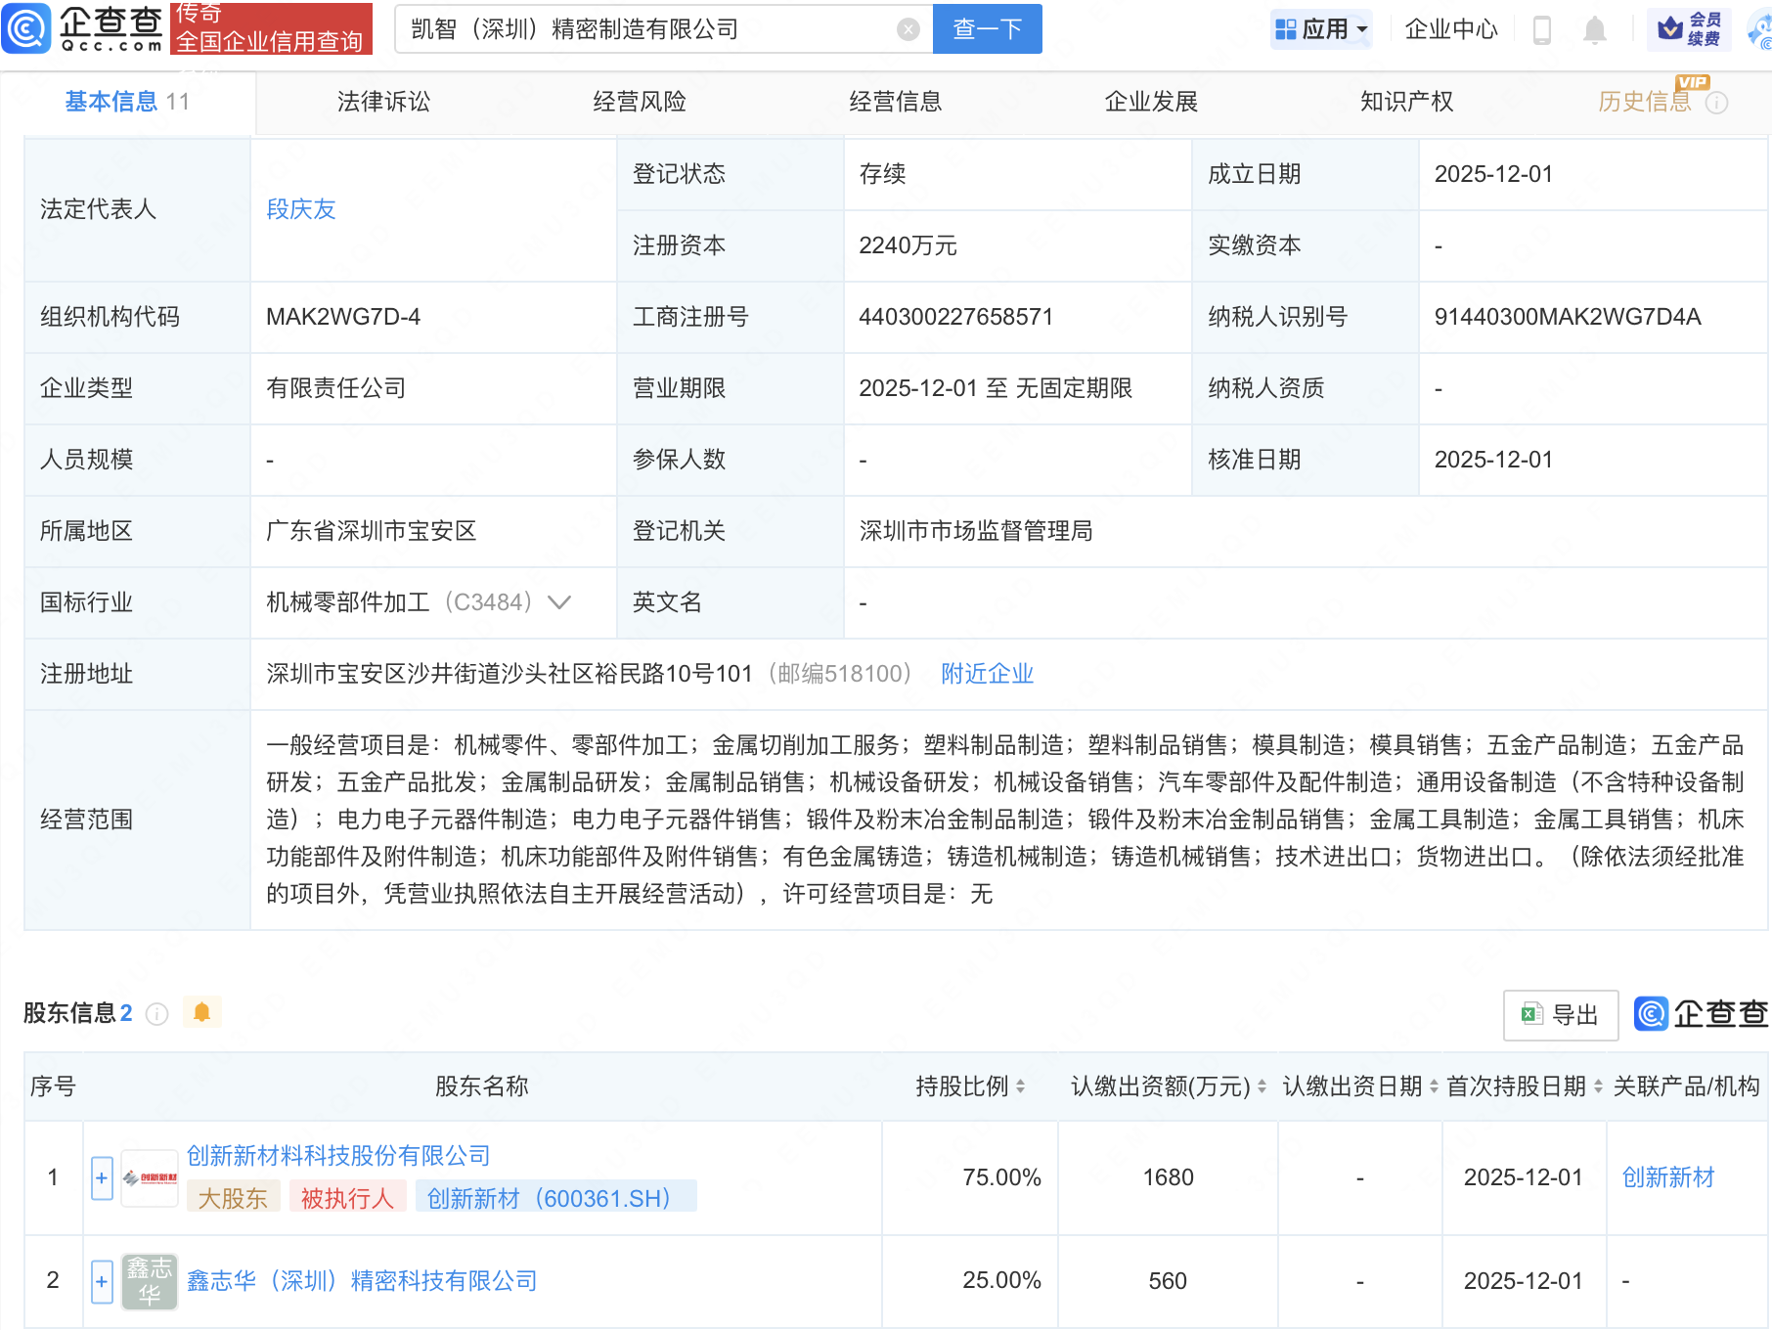The height and width of the screenshot is (1330, 1772).
Task: Open the notification bell in header
Action: point(1594,30)
